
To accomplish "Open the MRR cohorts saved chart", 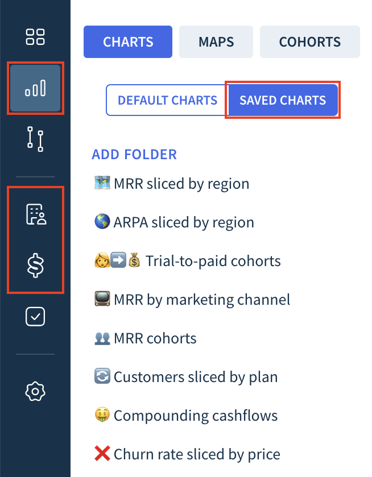I will [146, 338].
